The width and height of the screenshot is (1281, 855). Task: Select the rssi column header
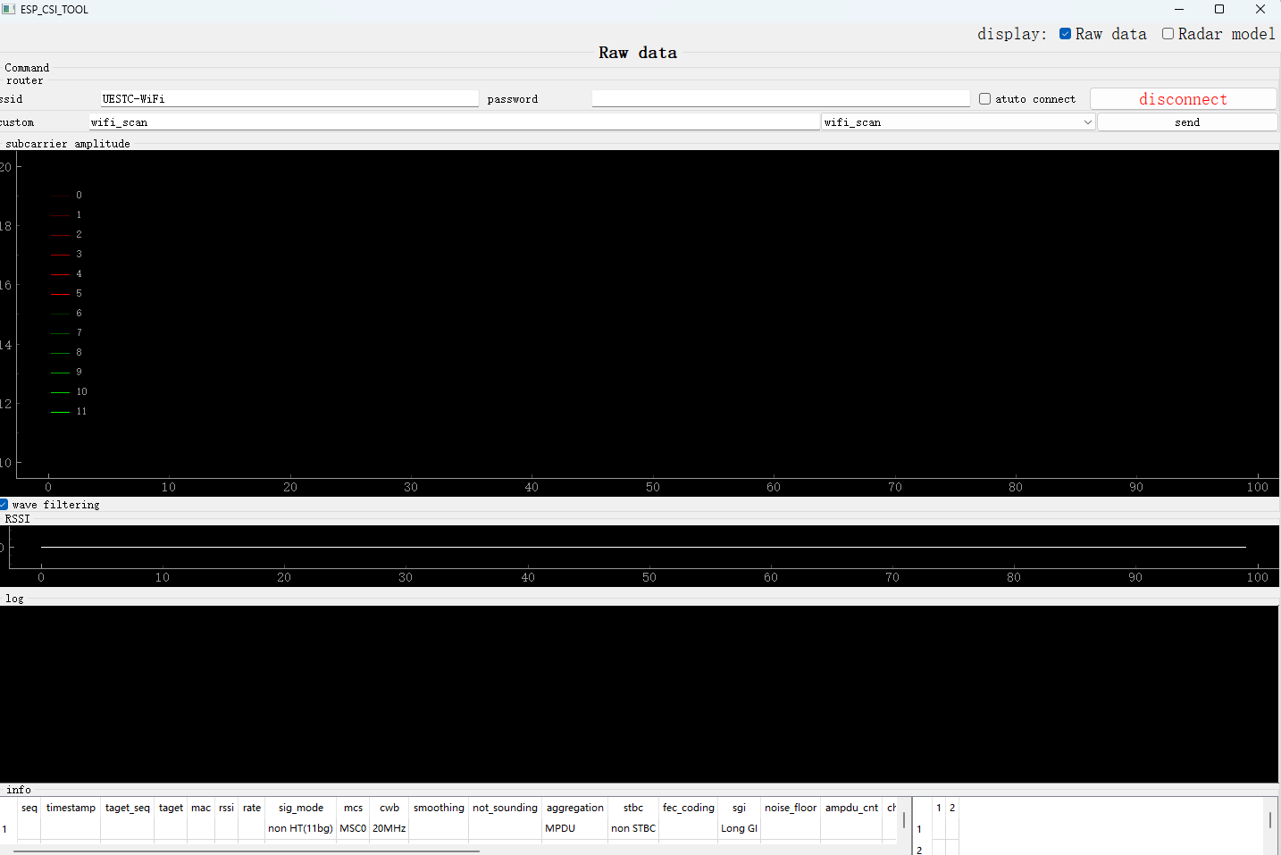pos(226,808)
